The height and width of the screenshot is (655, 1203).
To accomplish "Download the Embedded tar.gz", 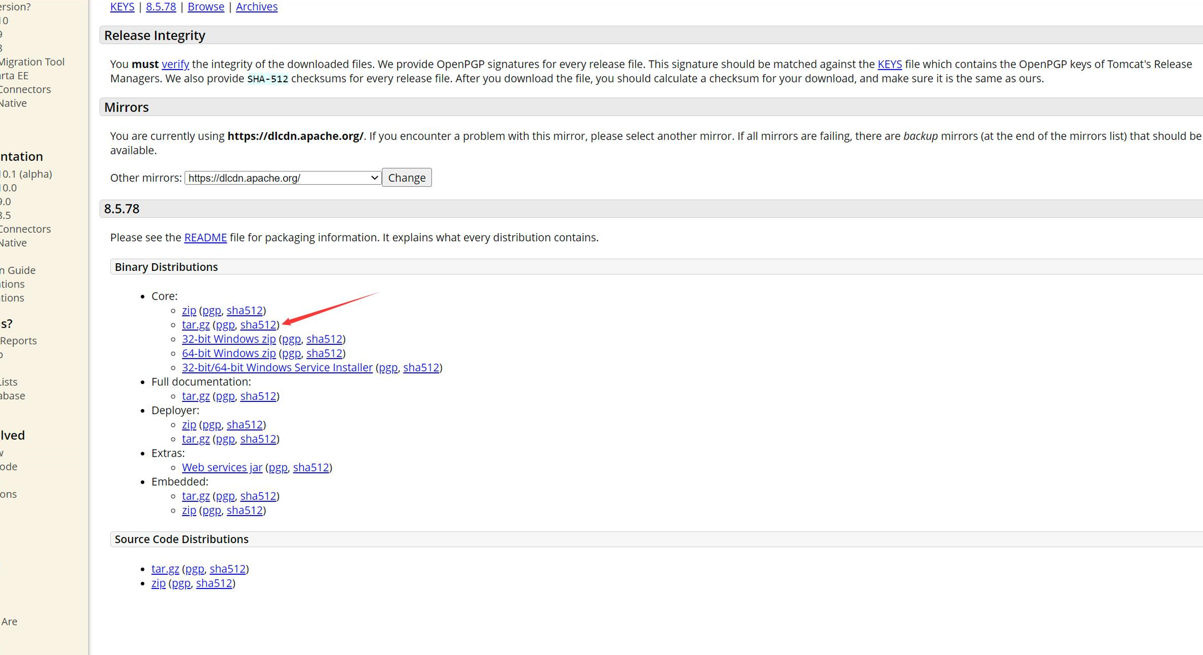I will [x=195, y=496].
